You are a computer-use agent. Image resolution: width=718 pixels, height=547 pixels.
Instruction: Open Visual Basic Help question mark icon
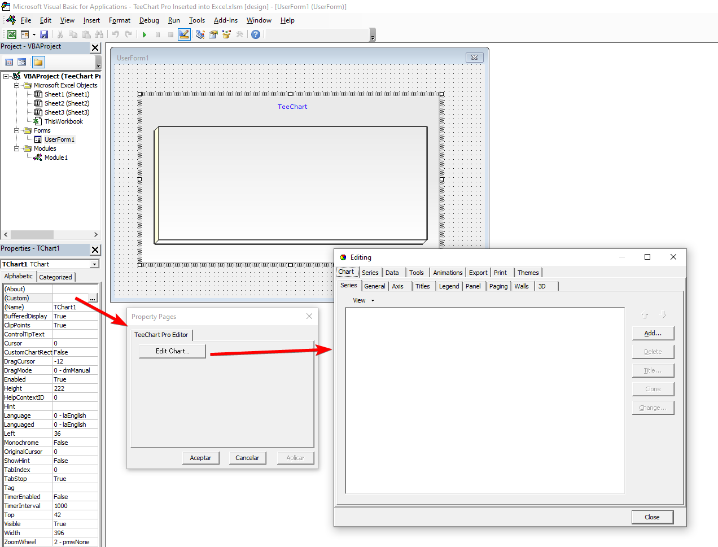tap(256, 34)
